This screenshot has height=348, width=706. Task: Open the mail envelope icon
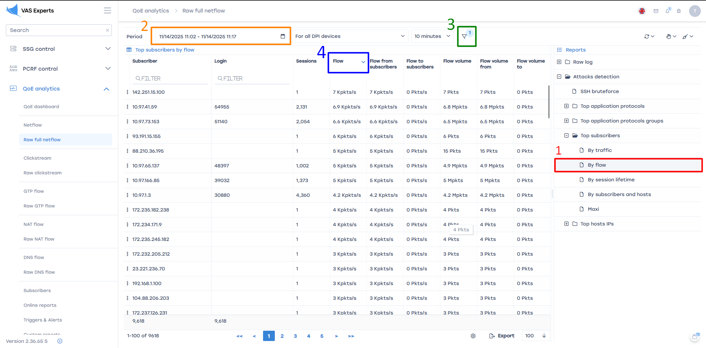656,11
